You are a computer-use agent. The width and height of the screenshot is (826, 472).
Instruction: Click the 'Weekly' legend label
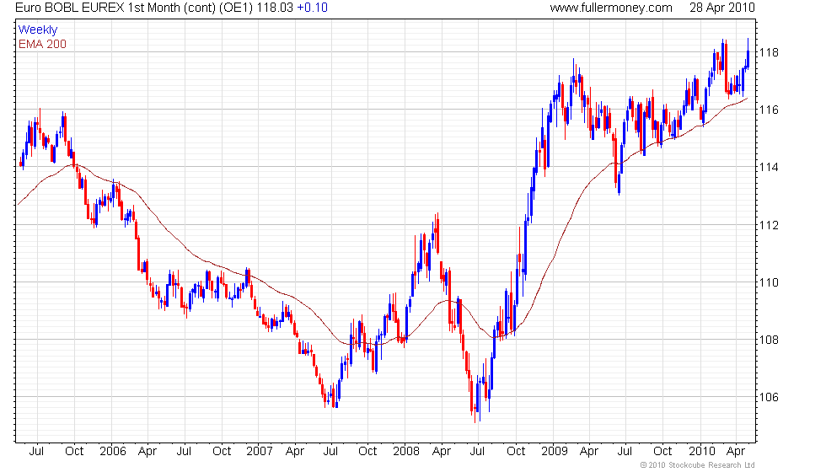(38, 29)
